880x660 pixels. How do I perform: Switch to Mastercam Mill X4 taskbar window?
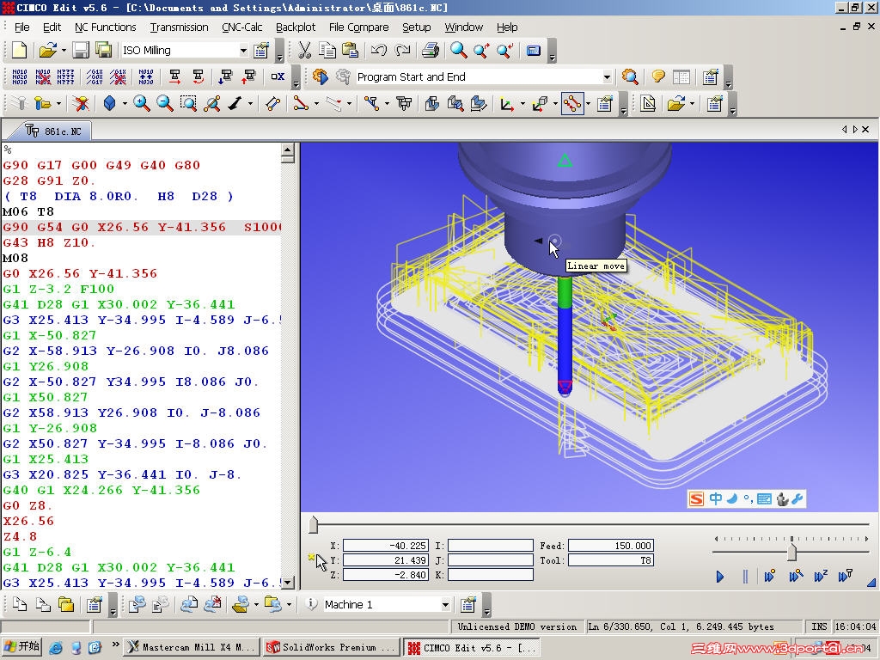click(x=192, y=648)
